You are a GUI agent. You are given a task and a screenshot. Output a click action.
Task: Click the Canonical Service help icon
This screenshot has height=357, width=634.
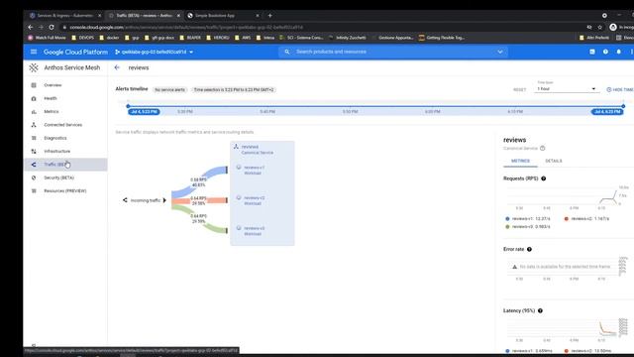[x=543, y=148]
